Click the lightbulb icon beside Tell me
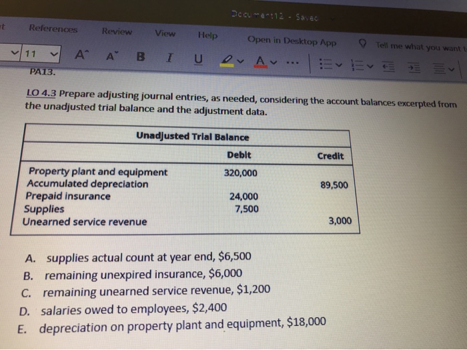Screen dimensions: 467x350 [362, 44]
